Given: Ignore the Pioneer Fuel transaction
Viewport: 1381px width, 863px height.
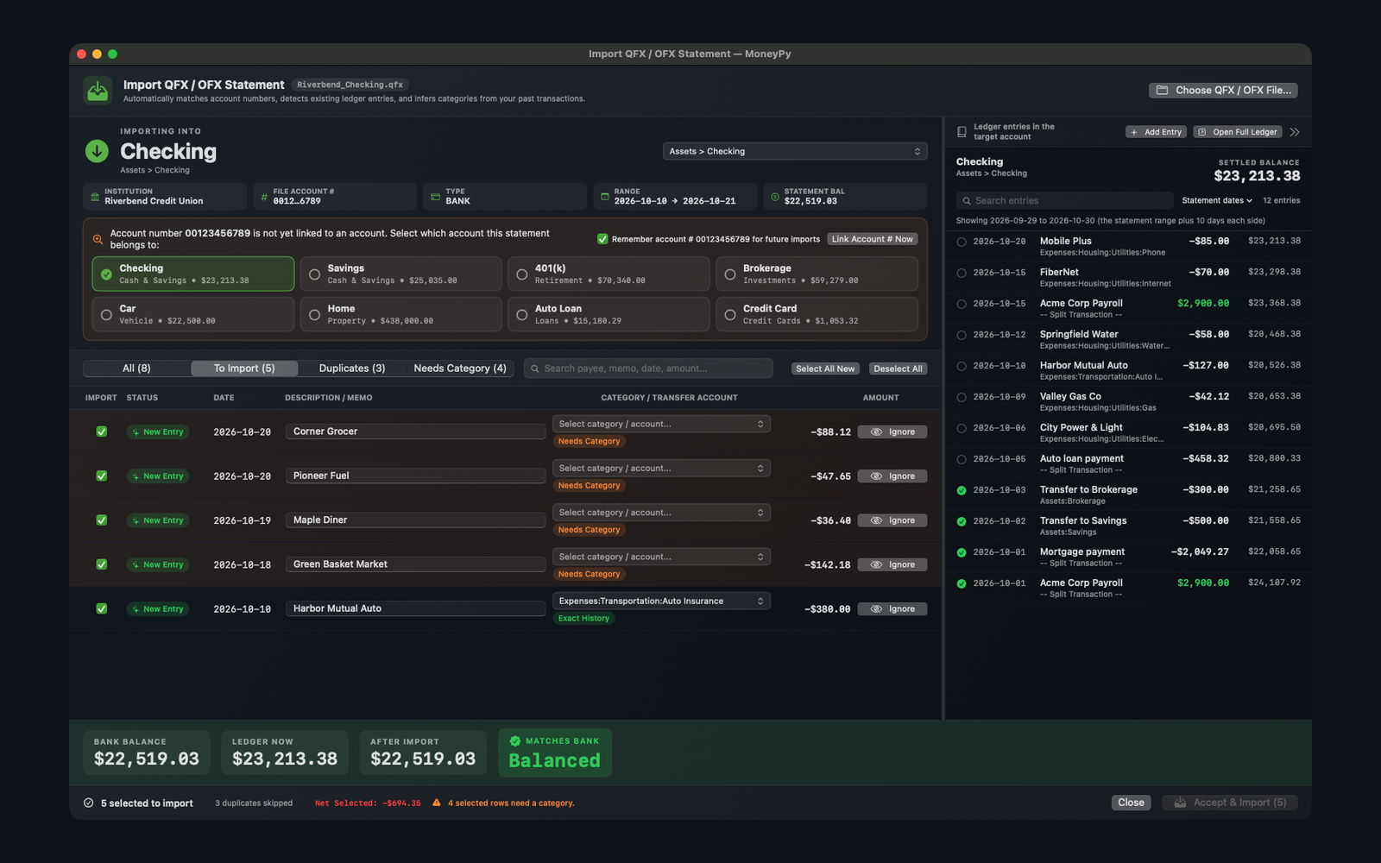Looking at the screenshot, I should 892,476.
